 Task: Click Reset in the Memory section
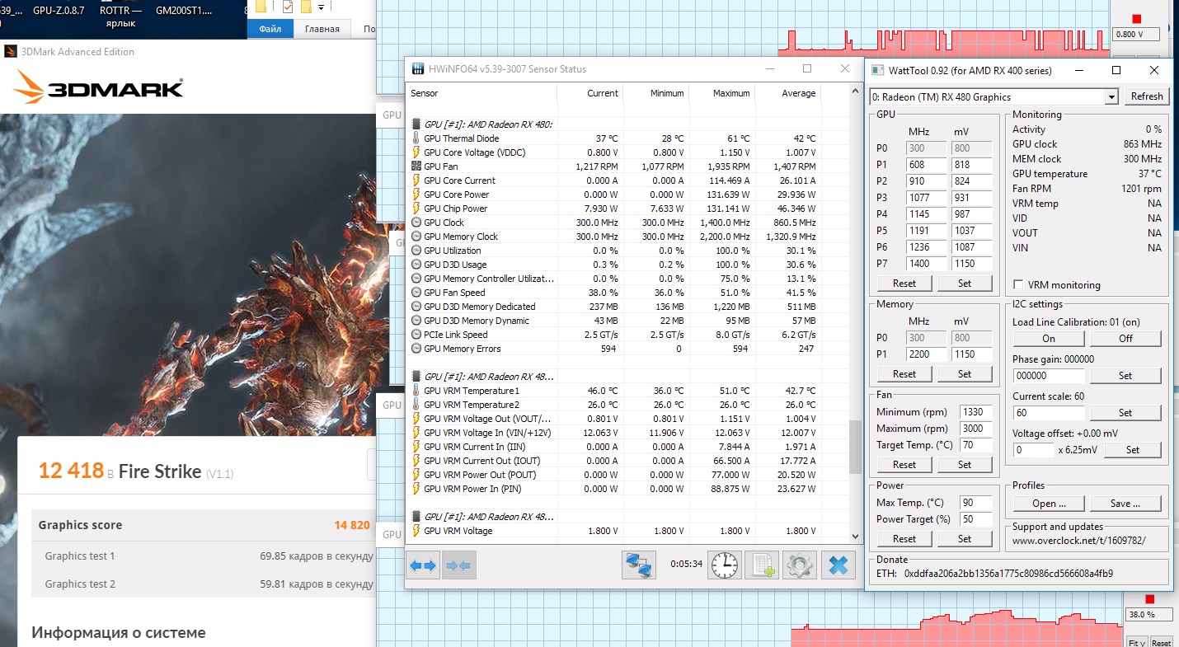(904, 374)
